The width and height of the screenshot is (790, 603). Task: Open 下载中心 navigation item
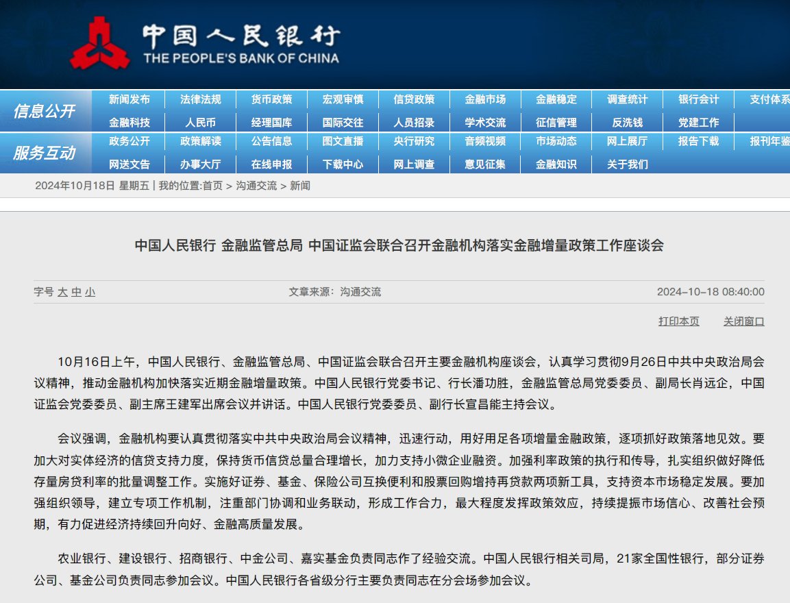click(343, 164)
